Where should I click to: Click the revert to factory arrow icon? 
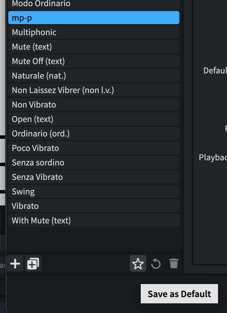tap(156, 264)
